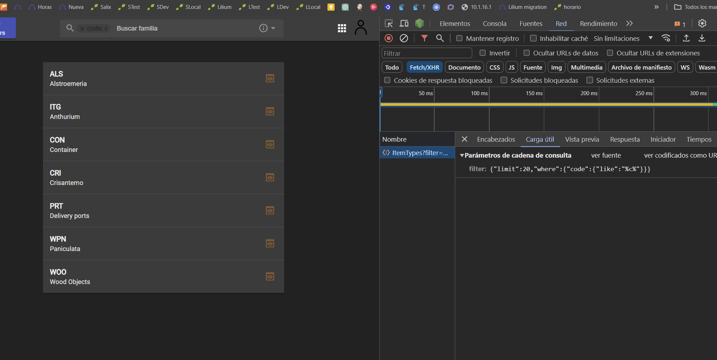The width and height of the screenshot is (717, 360).
Task: Enable 'Mantener registro' checkbox
Action: tap(459, 38)
